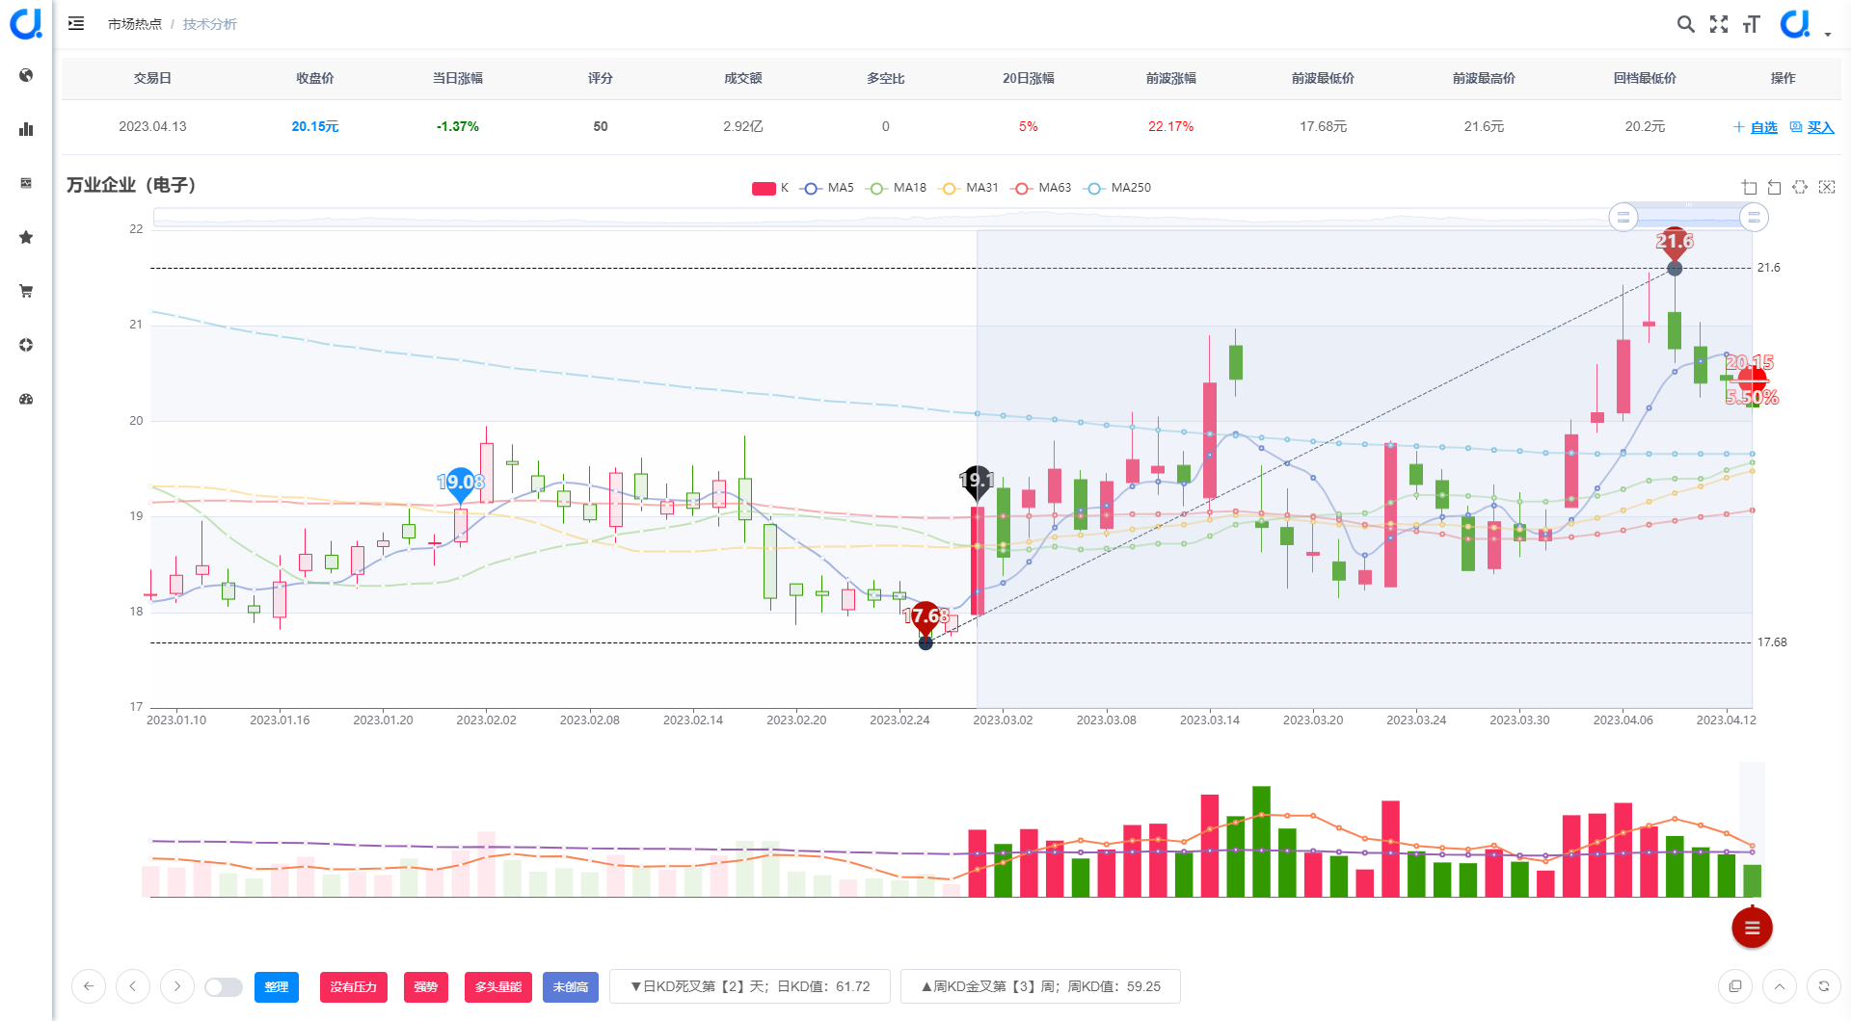
Task: Toggle MA18 line in legend
Action: coord(897,188)
